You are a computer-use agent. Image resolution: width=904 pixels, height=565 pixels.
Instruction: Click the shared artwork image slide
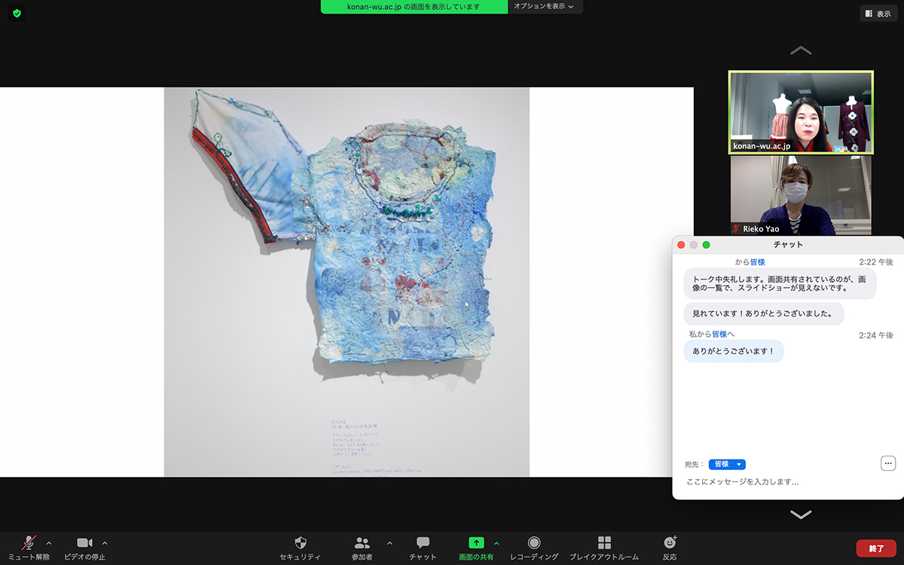tap(347, 282)
